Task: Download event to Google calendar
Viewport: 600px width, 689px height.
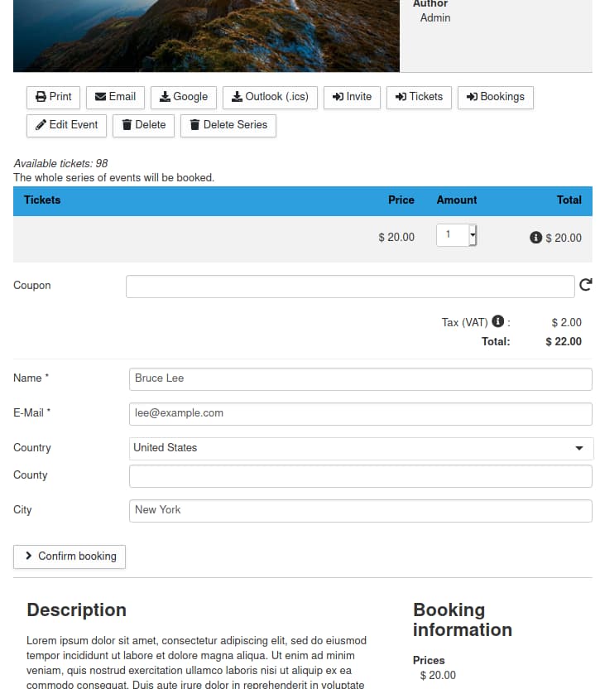Action: point(184,97)
